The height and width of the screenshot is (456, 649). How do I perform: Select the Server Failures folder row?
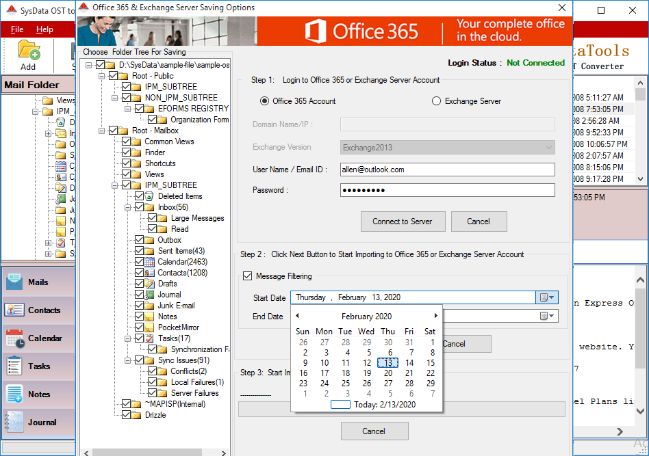coord(194,393)
